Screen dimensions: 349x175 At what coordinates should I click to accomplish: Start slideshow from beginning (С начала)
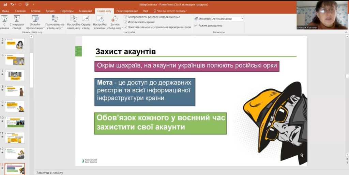coord(5,19)
